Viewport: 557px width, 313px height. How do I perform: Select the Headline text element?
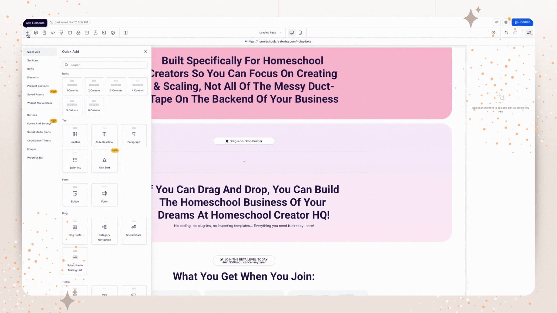pyautogui.click(x=75, y=136)
